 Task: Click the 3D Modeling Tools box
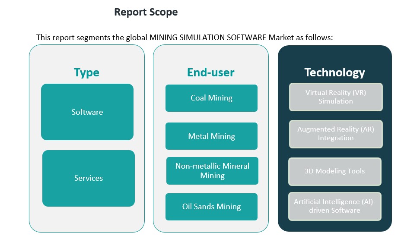[x=334, y=171]
